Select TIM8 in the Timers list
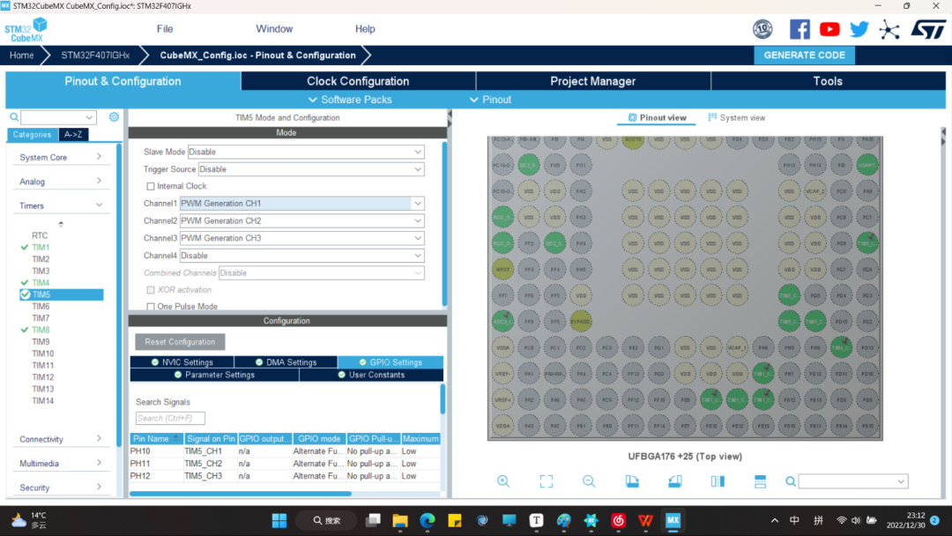The image size is (952, 536). (41, 330)
